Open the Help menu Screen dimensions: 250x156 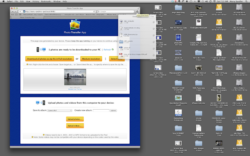tap(65, 1)
